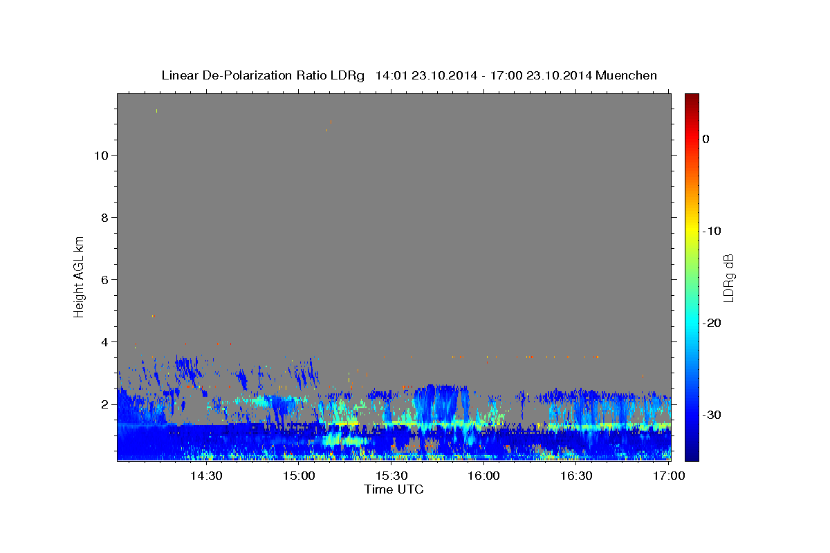Click the colorbar tick label -30
The image size is (830, 553).
click(x=712, y=415)
